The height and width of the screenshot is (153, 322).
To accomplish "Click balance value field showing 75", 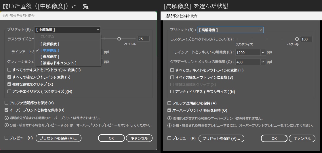I will coord(143,39).
